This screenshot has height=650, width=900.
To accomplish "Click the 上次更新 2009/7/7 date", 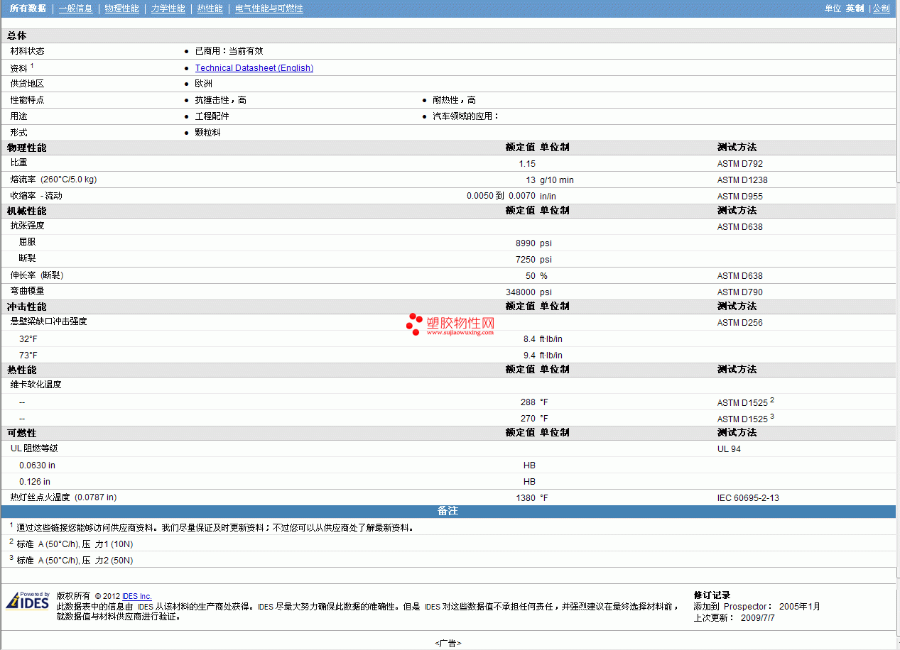I will tap(734, 618).
